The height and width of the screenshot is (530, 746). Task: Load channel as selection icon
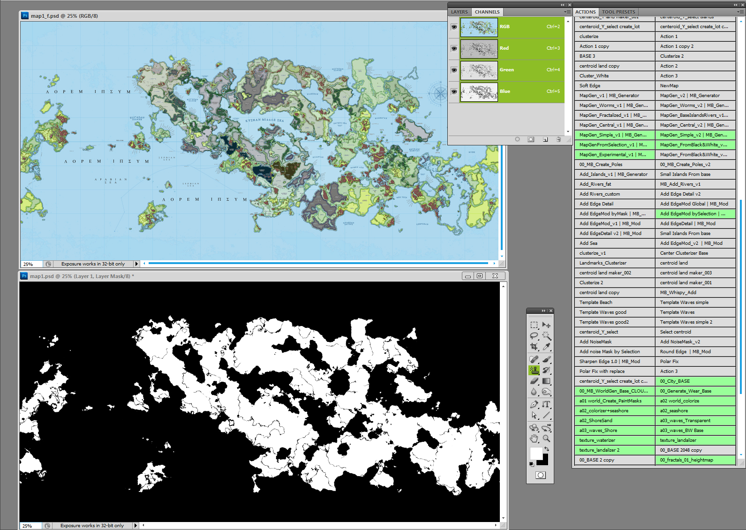517,139
